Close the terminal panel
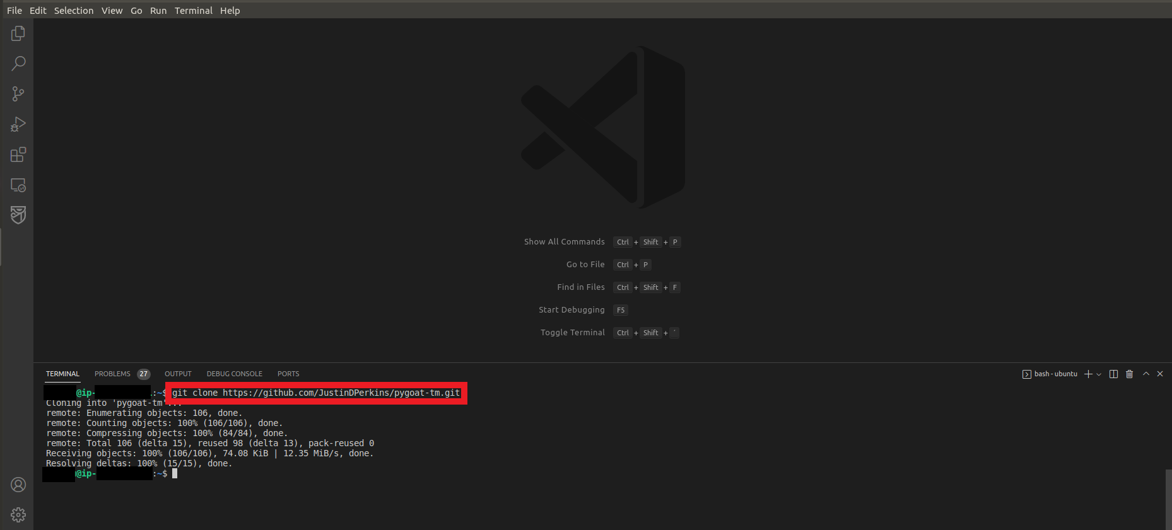The image size is (1172, 530). (x=1160, y=374)
